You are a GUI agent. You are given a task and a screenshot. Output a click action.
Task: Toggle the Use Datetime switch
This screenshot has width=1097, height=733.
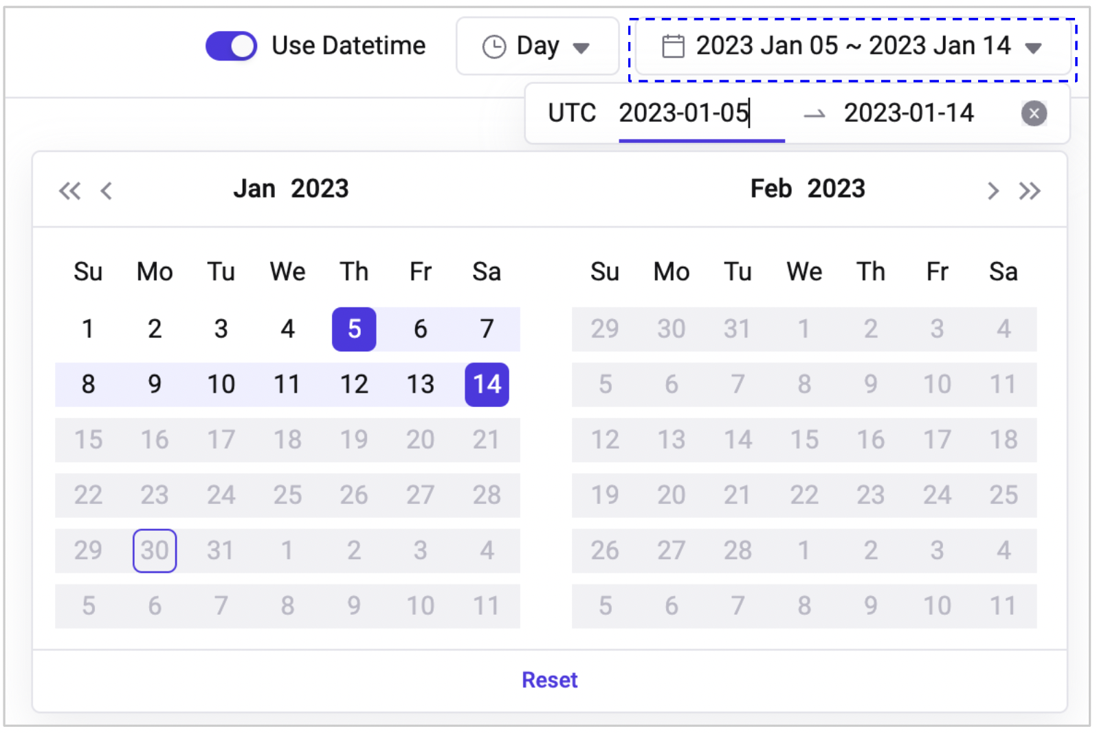[231, 46]
